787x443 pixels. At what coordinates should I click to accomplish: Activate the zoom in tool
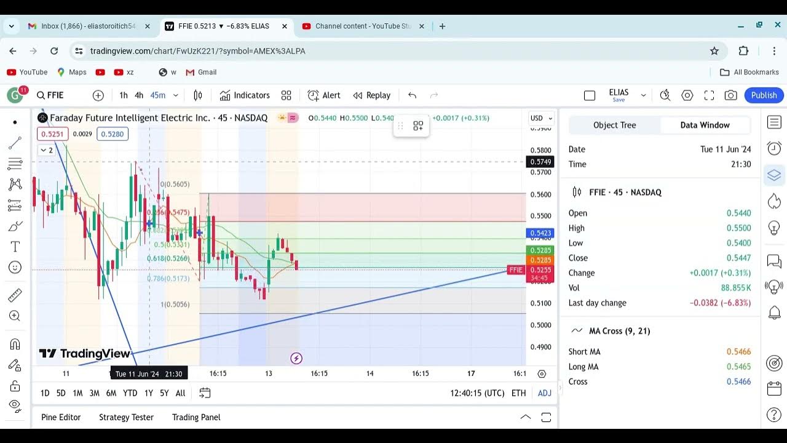pyautogui.click(x=15, y=316)
